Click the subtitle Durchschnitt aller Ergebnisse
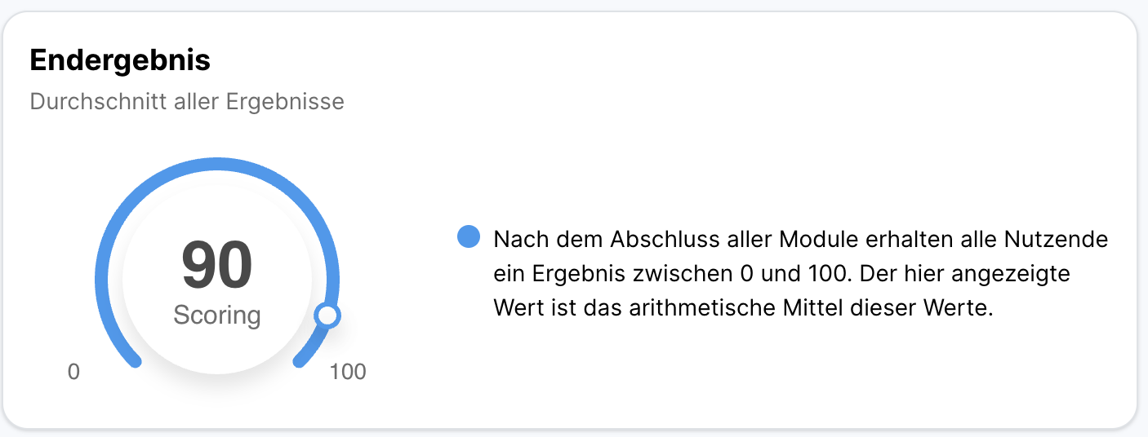The width and height of the screenshot is (1148, 437). click(187, 102)
